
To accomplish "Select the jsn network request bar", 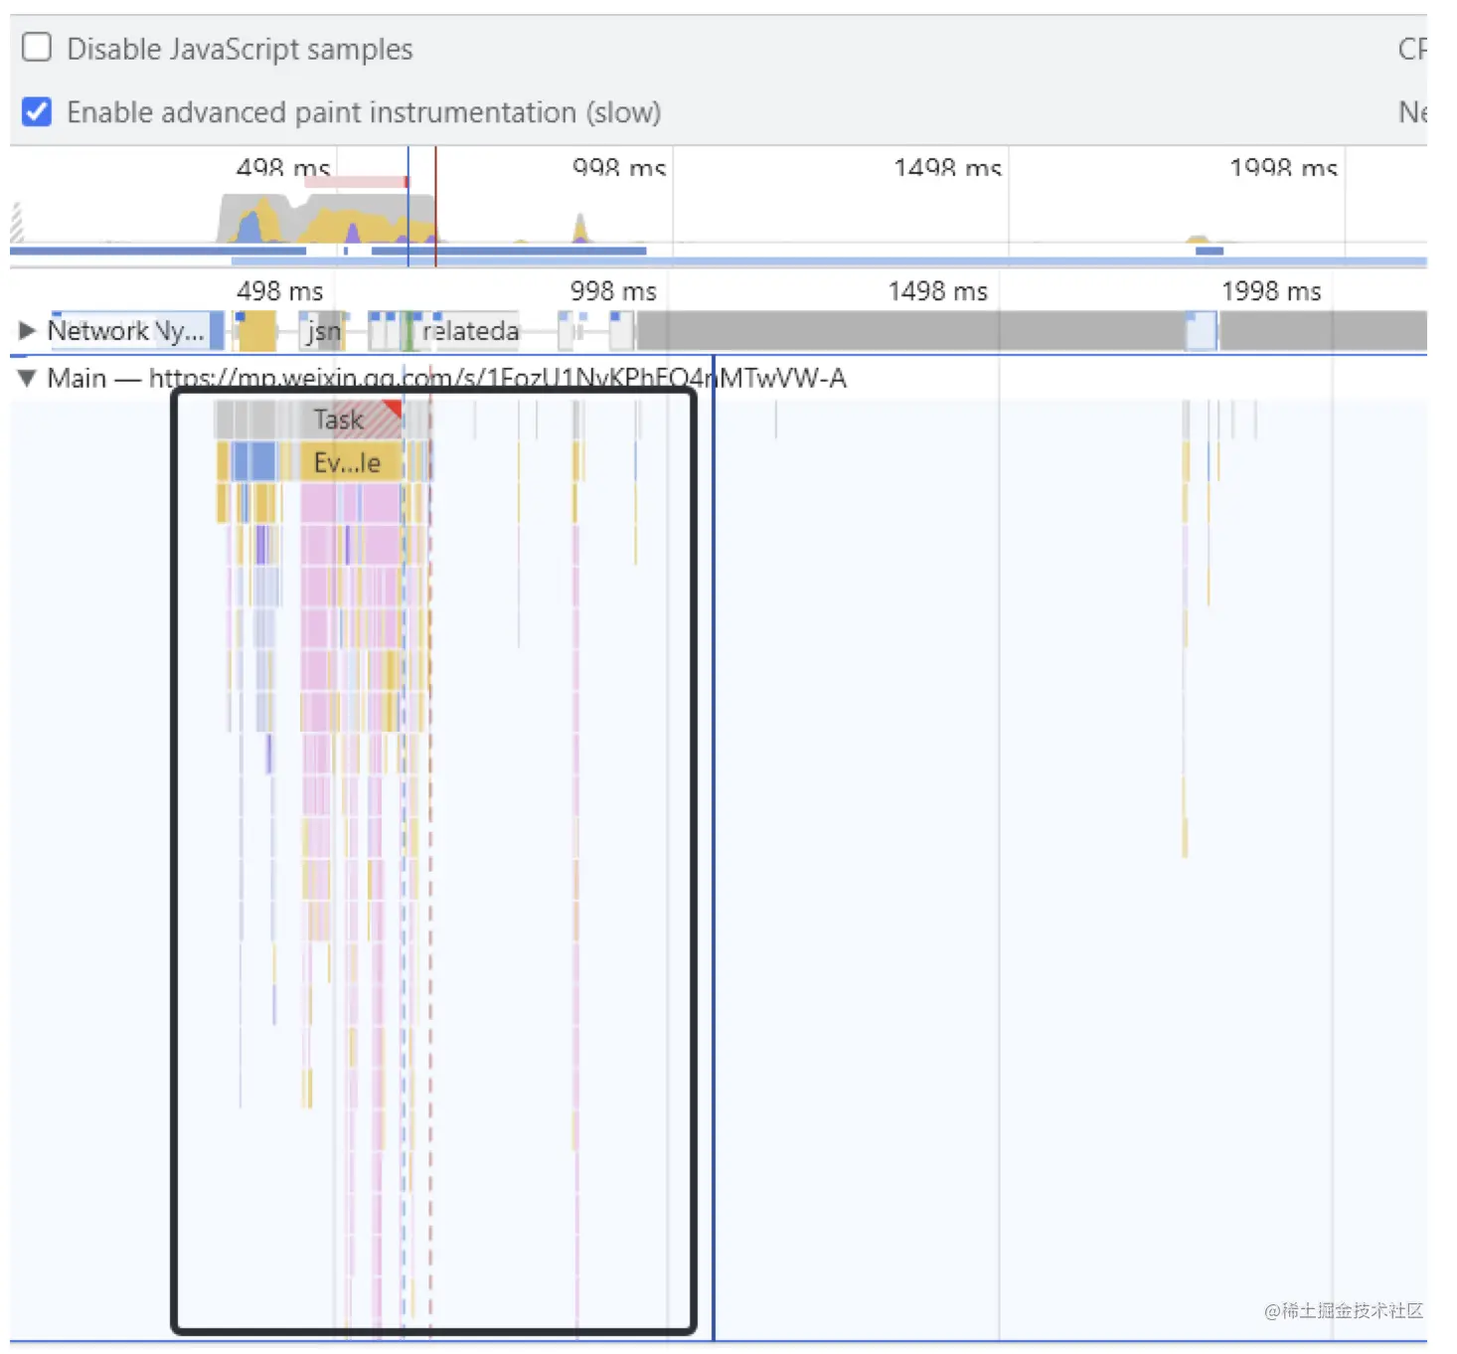I will click(323, 331).
